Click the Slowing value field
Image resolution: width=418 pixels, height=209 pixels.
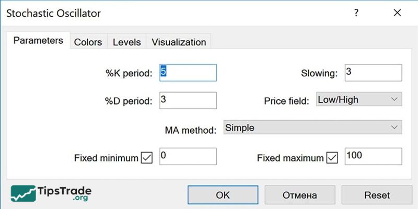(373, 73)
